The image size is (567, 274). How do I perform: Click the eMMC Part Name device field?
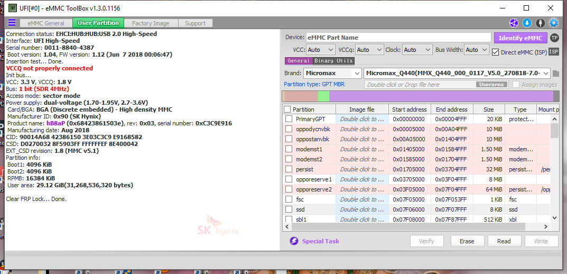399,38
